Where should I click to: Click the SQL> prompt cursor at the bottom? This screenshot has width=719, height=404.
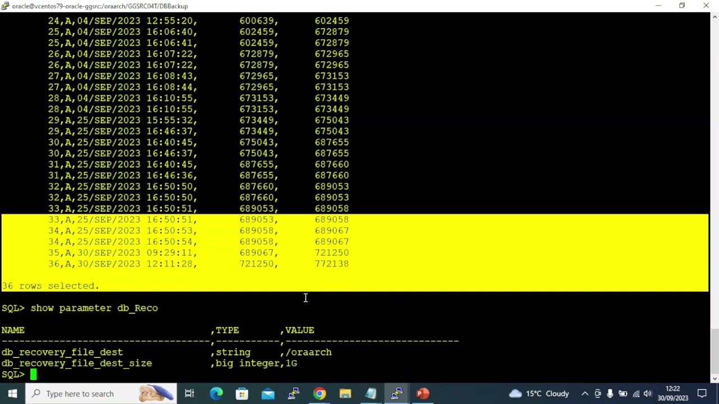point(34,374)
